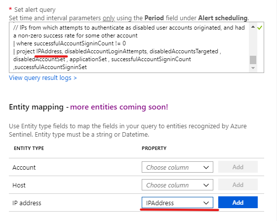
Task: Click the query box scrollbar thumb
Action: (x=253, y=60)
